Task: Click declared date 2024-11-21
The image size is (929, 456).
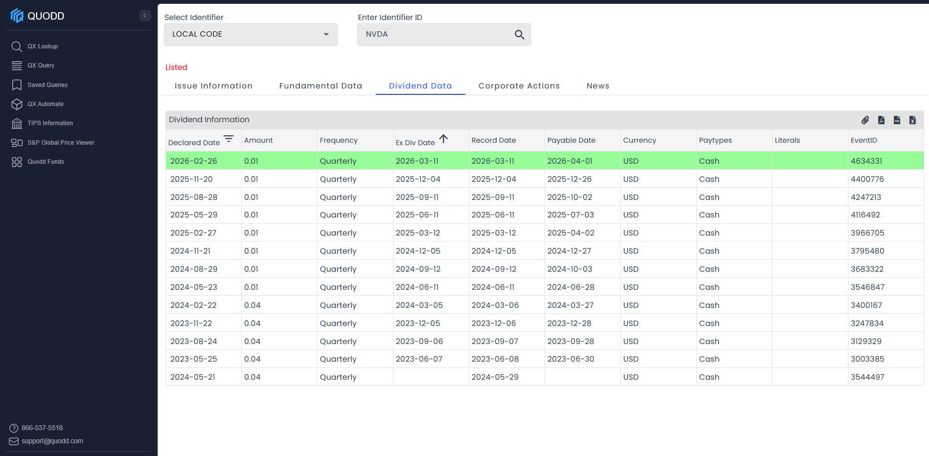Action: 190,251
